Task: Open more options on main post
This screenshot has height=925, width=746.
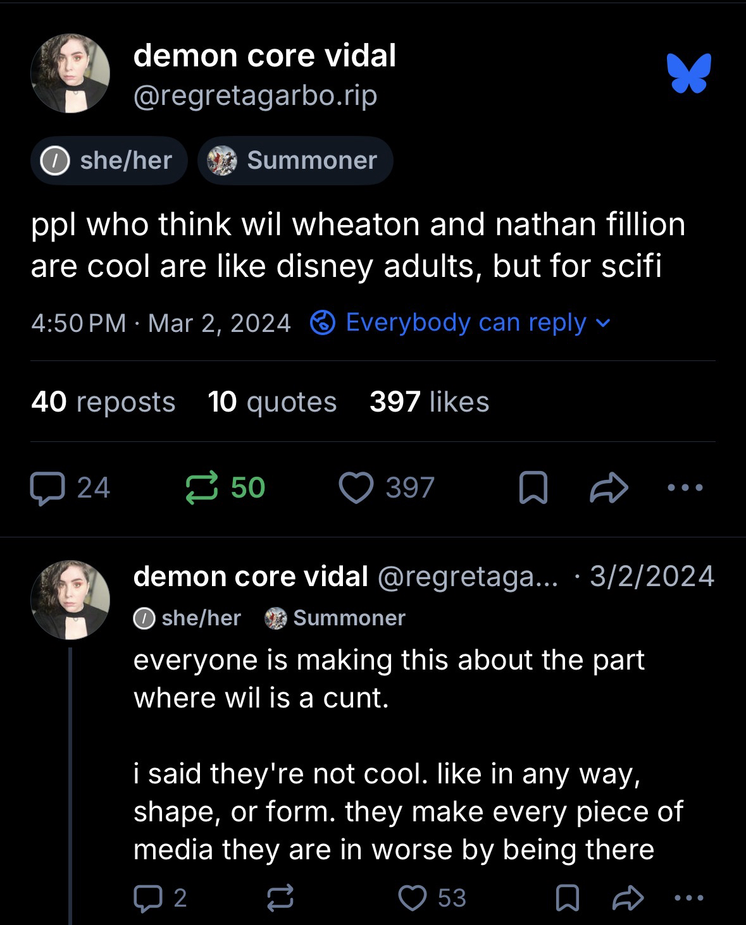Action: tap(685, 488)
